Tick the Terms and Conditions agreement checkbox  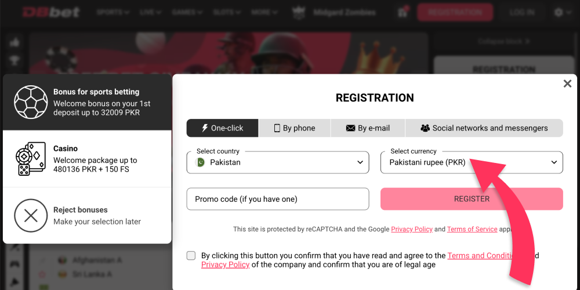pos(191,256)
